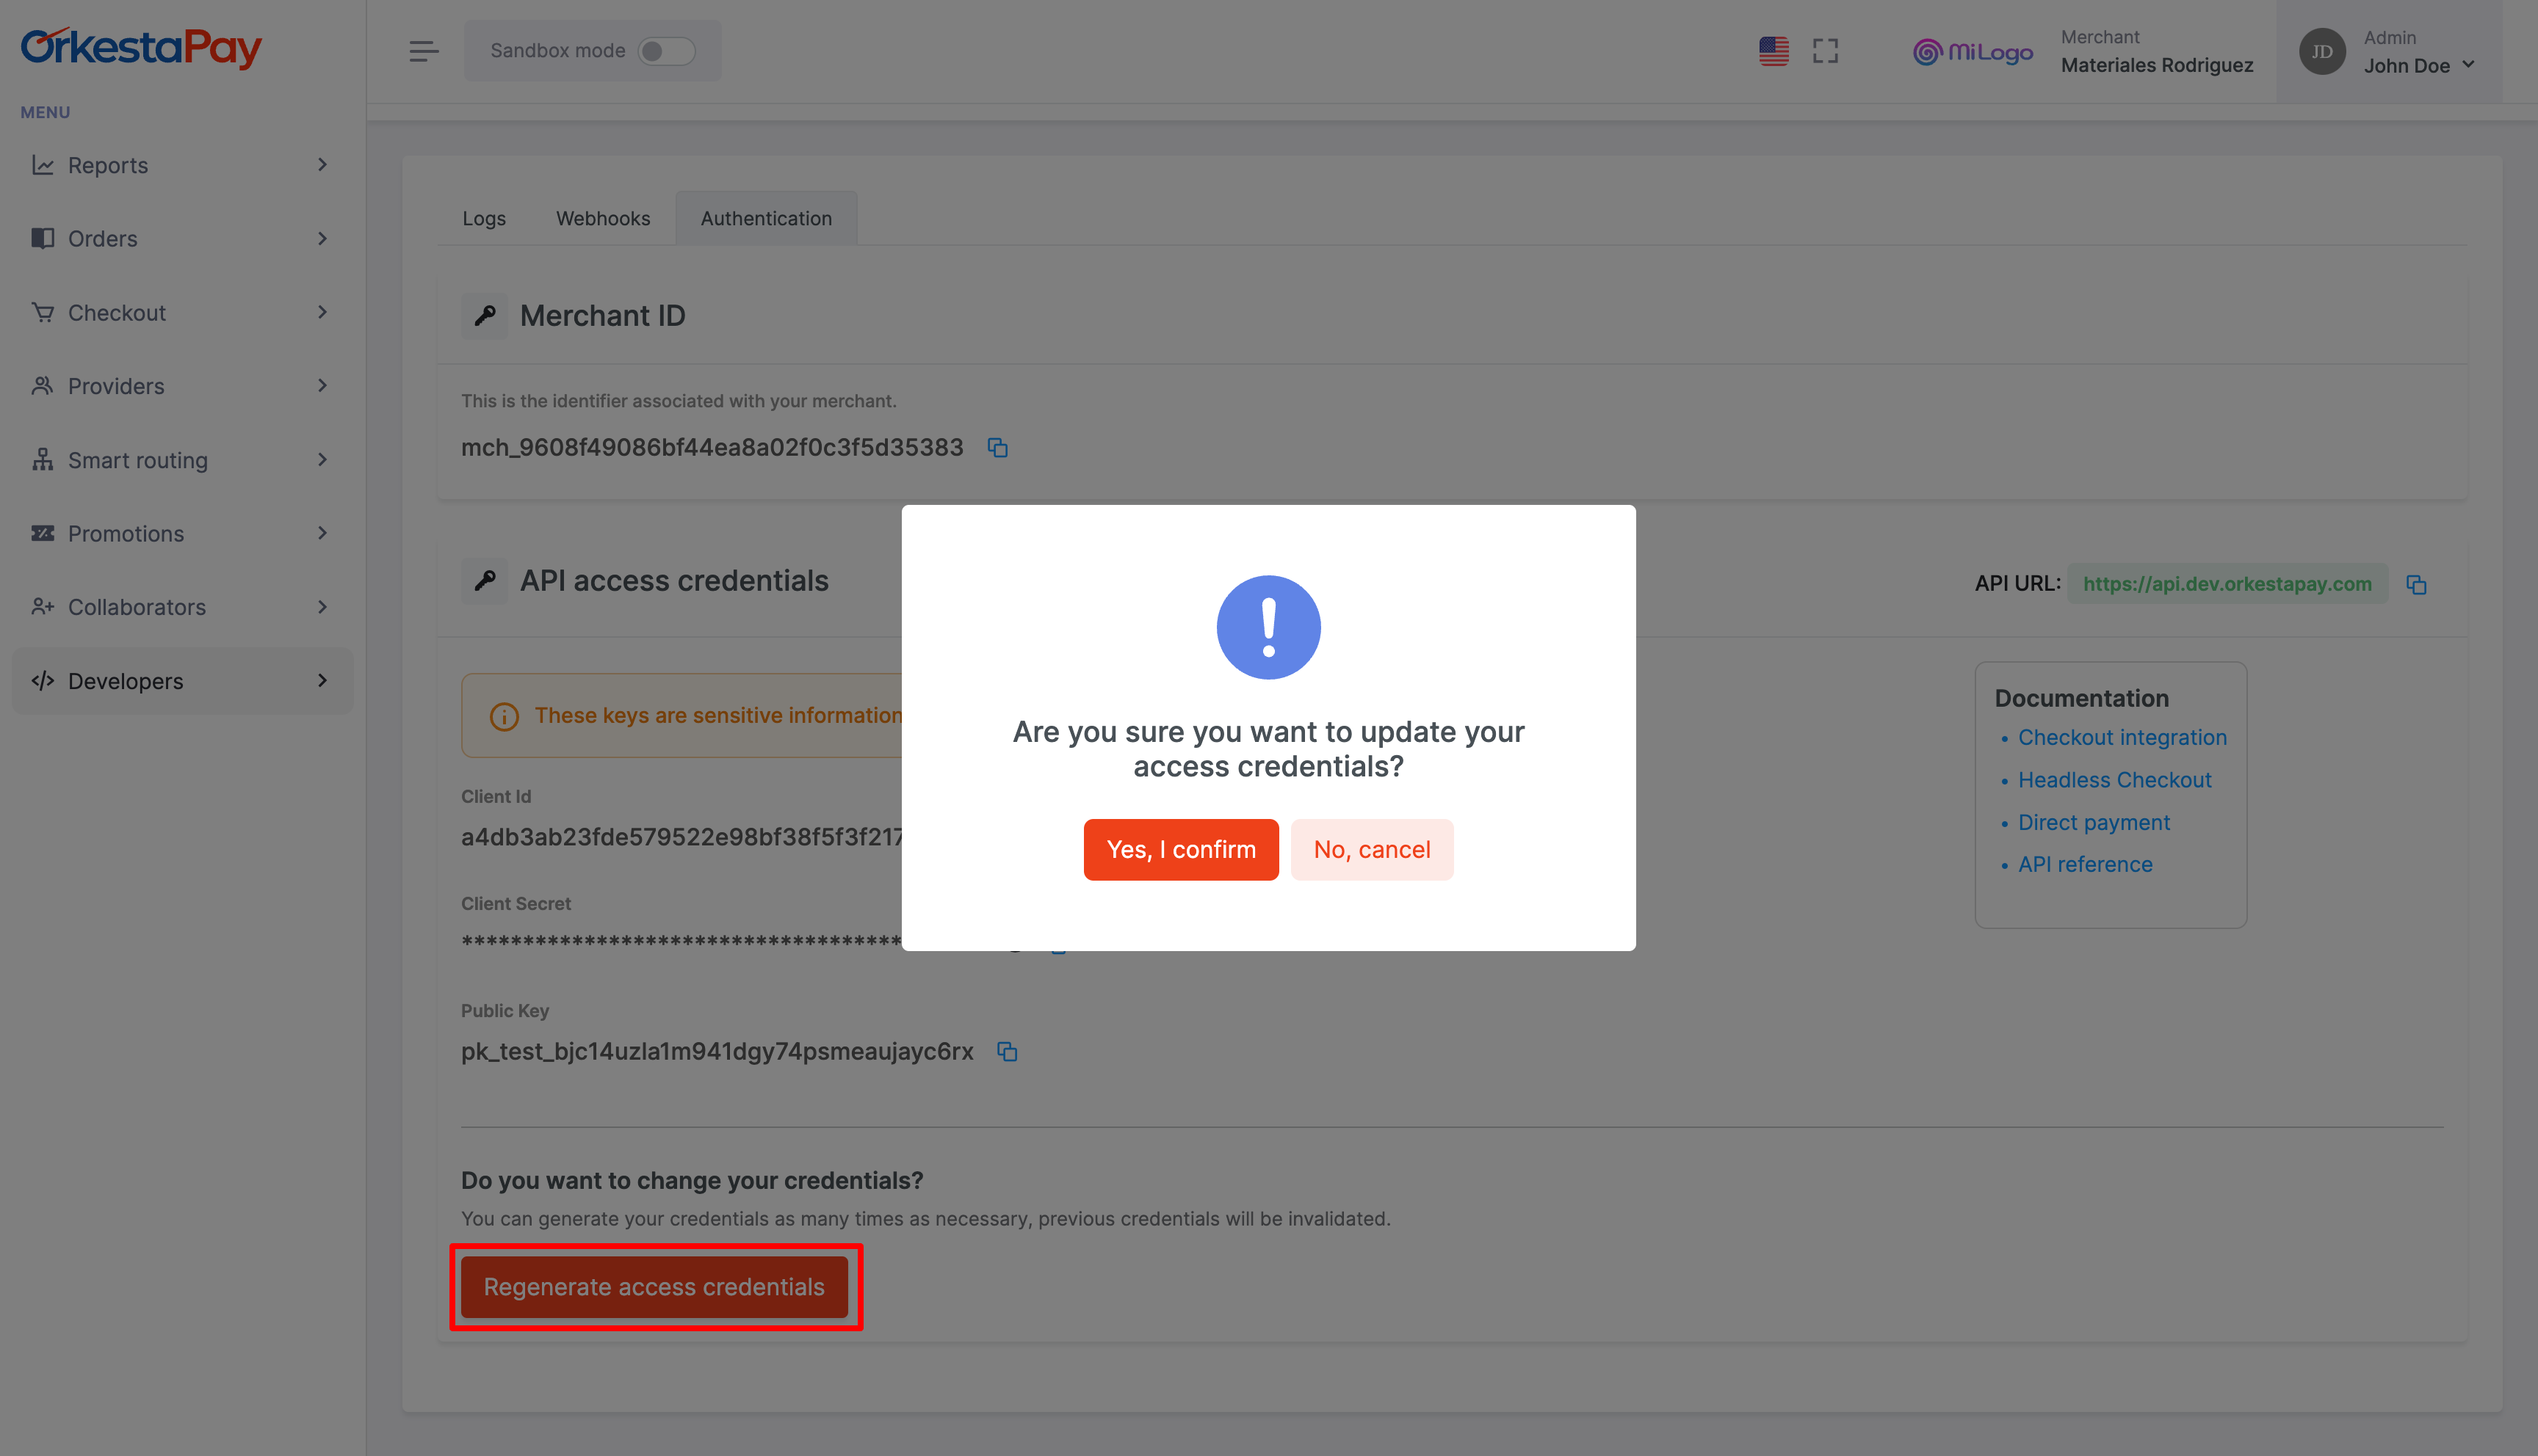Click the Reports sidebar menu icon
Image resolution: width=2538 pixels, height=1456 pixels.
pos(43,164)
